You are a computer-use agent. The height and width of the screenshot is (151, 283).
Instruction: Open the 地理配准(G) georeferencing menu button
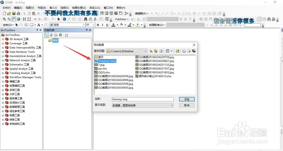[157, 25]
